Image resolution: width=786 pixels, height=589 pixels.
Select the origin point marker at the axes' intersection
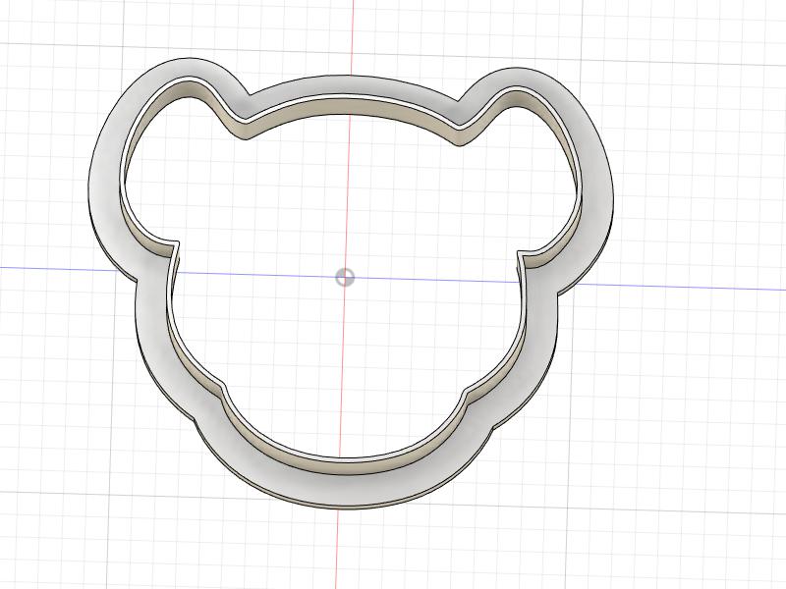click(345, 277)
